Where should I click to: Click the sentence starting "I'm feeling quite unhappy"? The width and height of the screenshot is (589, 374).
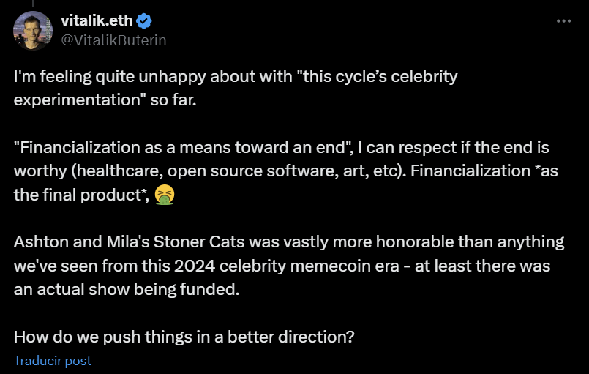tap(236, 88)
